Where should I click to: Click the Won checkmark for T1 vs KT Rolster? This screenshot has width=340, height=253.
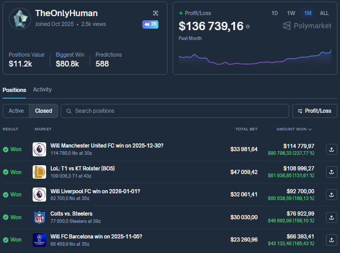pyautogui.click(x=6, y=172)
